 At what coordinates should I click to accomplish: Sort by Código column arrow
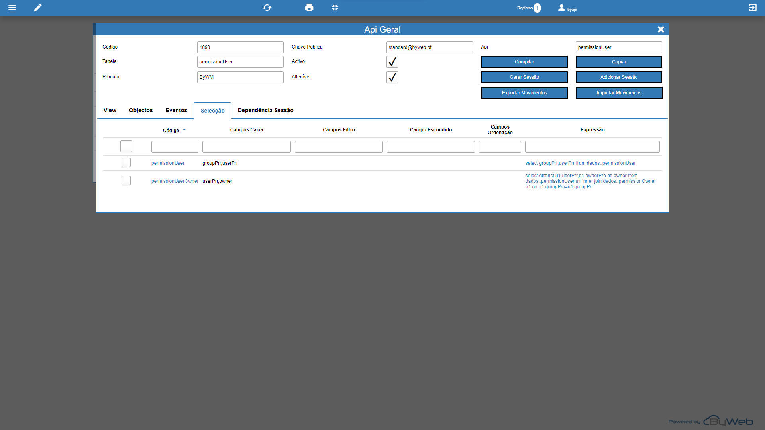pyautogui.click(x=184, y=130)
